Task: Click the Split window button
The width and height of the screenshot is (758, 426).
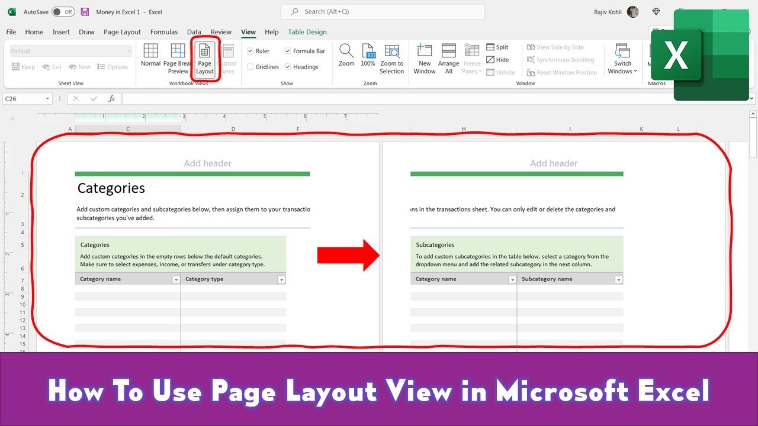Action: click(497, 47)
